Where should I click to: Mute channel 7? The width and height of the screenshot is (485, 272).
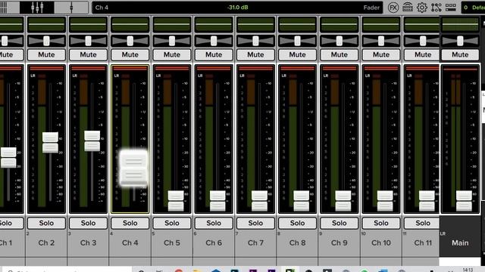point(255,54)
